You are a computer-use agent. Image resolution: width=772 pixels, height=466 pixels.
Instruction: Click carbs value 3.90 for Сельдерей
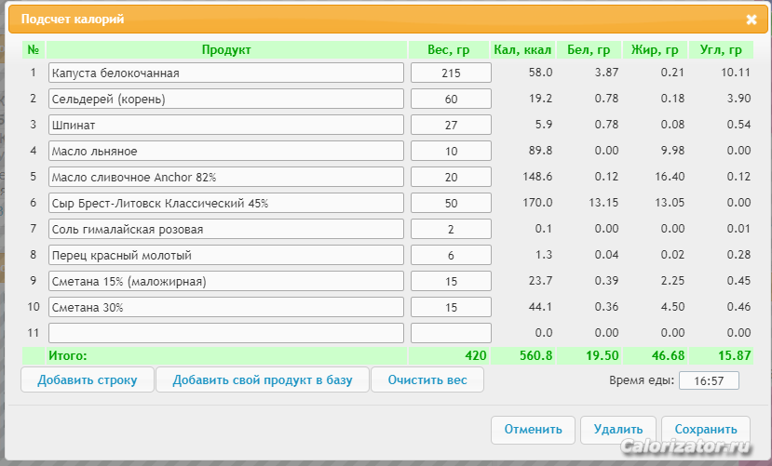click(x=739, y=99)
